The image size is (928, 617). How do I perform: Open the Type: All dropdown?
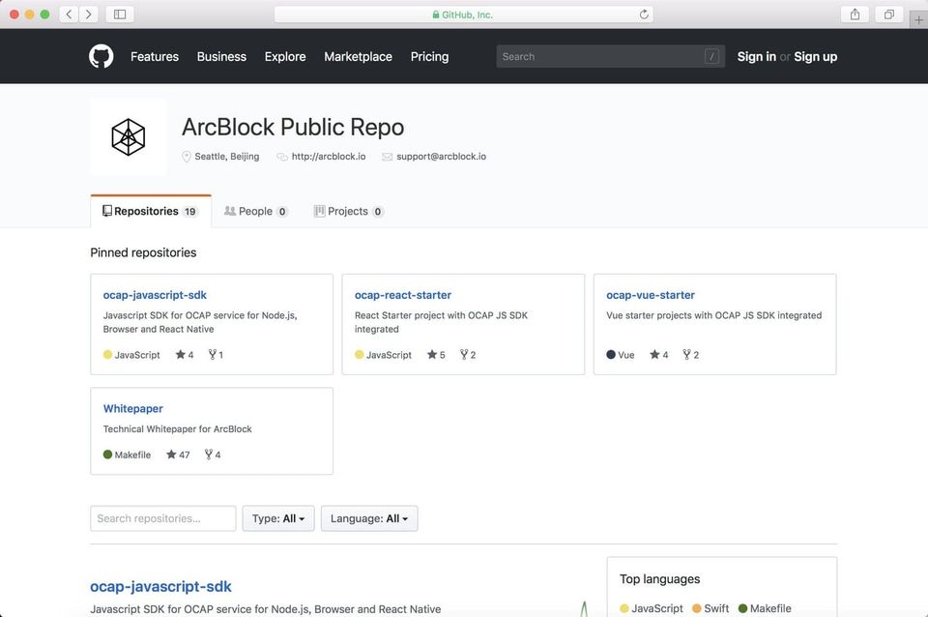pos(277,518)
